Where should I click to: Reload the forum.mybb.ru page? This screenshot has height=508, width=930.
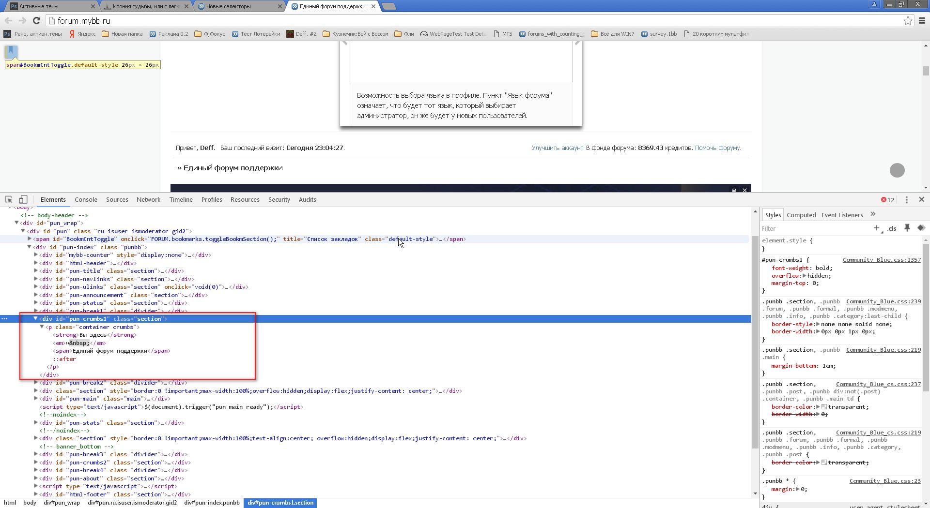[x=36, y=20]
